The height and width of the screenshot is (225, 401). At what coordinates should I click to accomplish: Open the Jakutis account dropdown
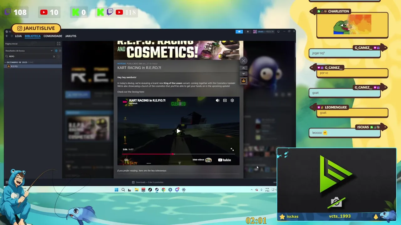click(x=264, y=32)
